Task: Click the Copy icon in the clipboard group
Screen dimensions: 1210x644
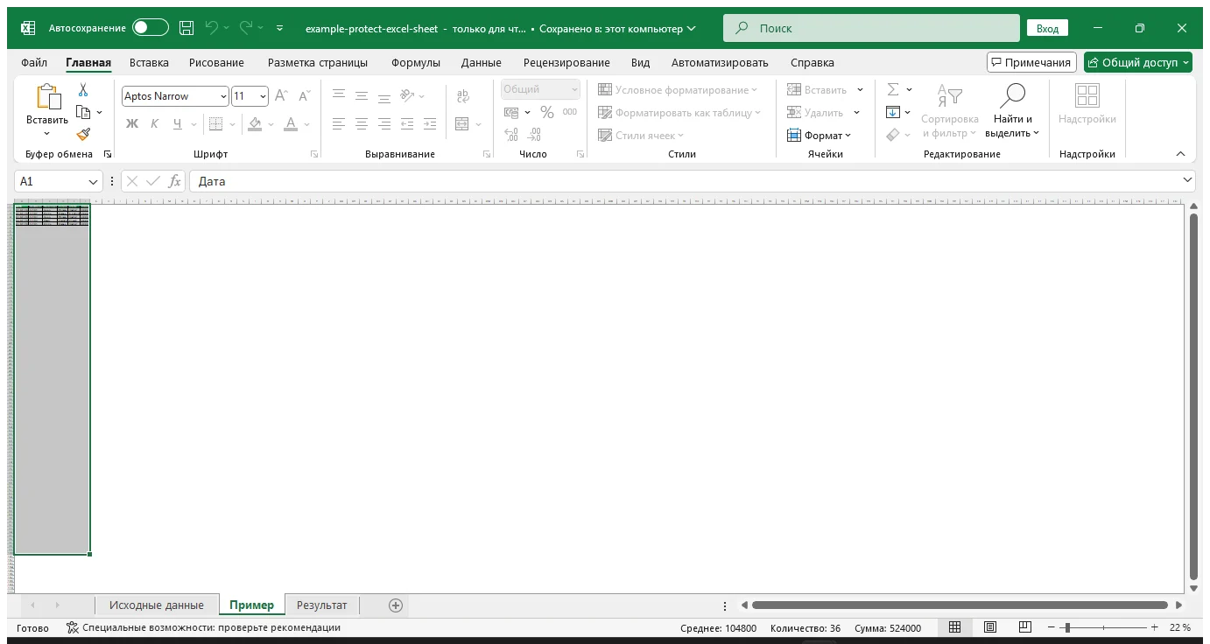Action: coord(83,112)
